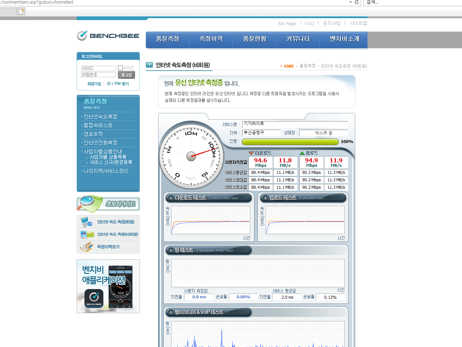
Task: Select 경로추적 in the sidebar
Action: tap(93, 134)
